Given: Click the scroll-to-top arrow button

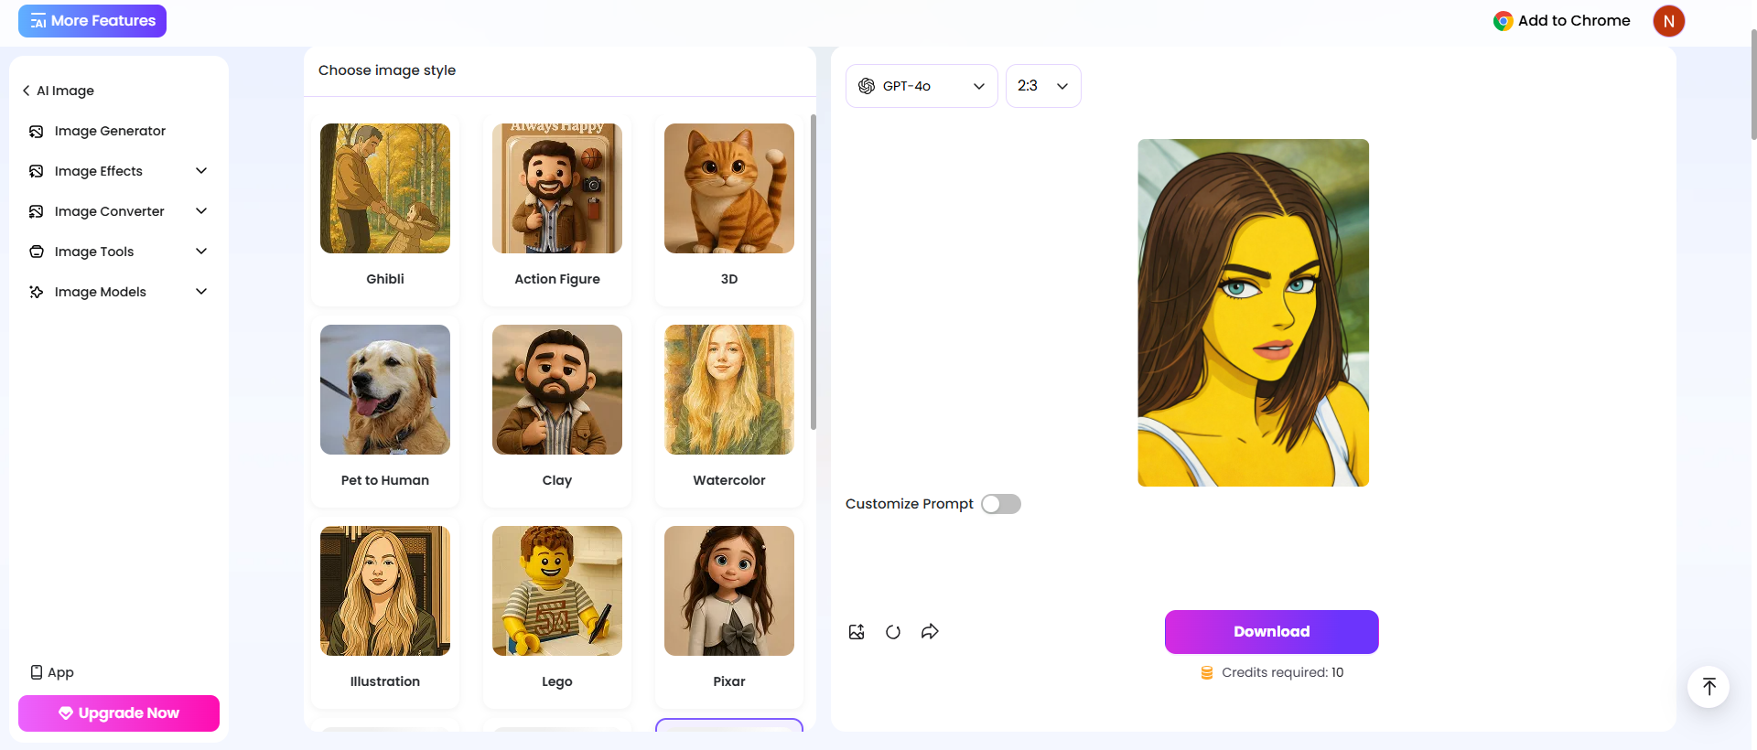Looking at the screenshot, I should click(1708, 687).
